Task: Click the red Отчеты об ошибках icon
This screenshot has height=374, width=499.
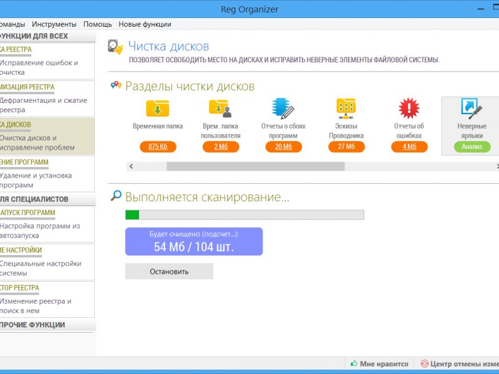Action: (x=409, y=108)
